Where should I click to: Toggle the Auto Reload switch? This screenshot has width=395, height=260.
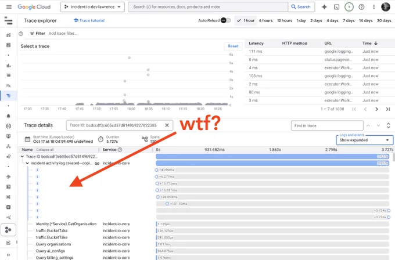point(225,20)
